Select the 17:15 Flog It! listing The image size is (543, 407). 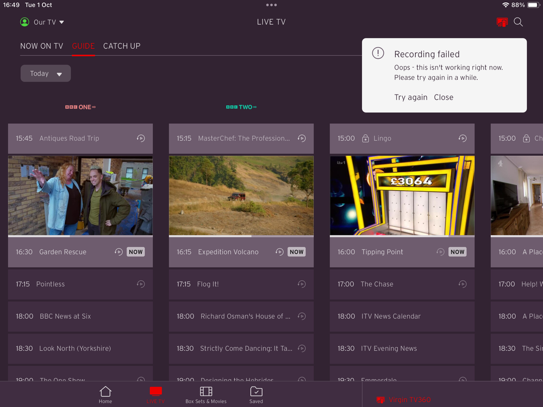(x=241, y=284)
